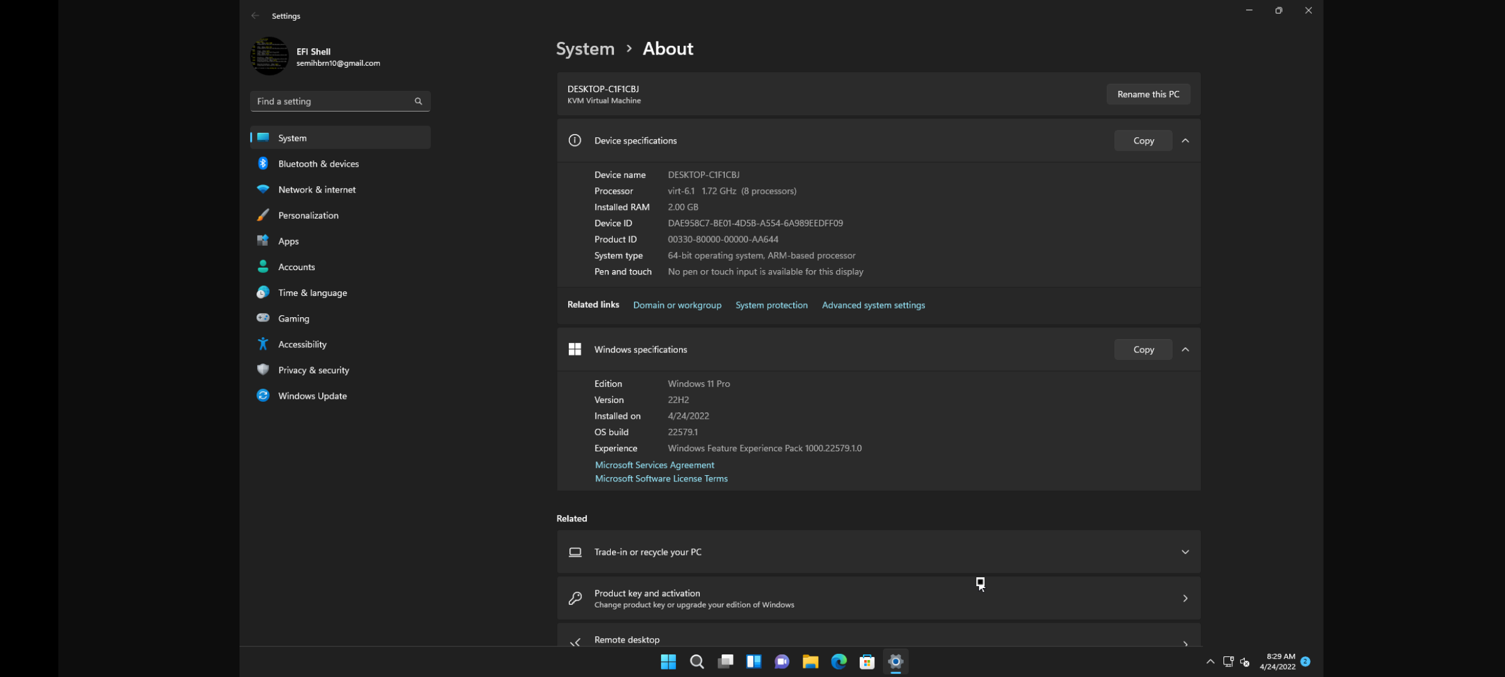
Task: Open Bluetooth & devices settings
Action: (x=318, y=164)
